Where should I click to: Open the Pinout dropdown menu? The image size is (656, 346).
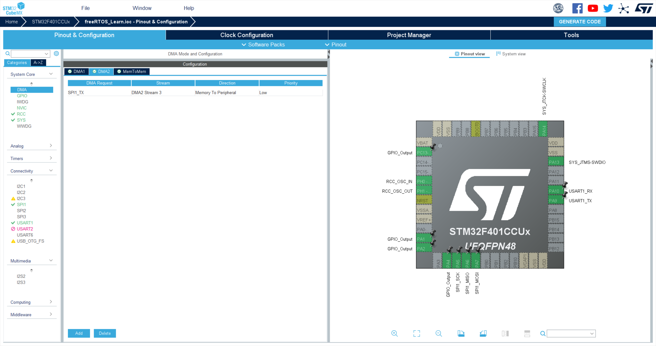tap(336, 45)
